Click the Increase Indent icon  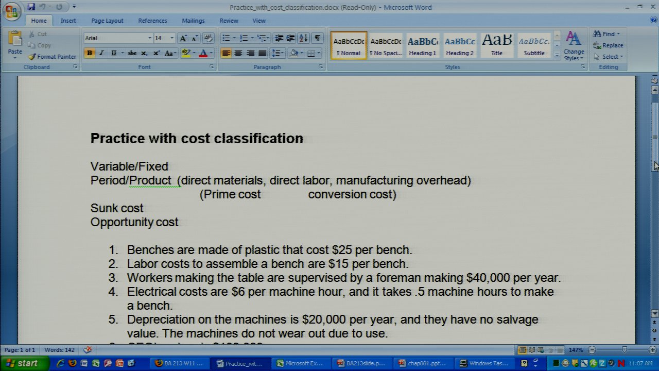coord(290,38)
